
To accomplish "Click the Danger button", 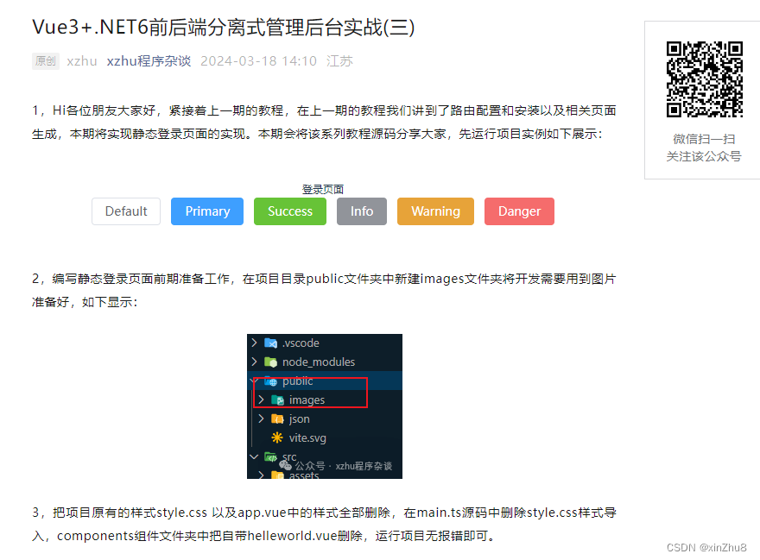I will (519, 211).
